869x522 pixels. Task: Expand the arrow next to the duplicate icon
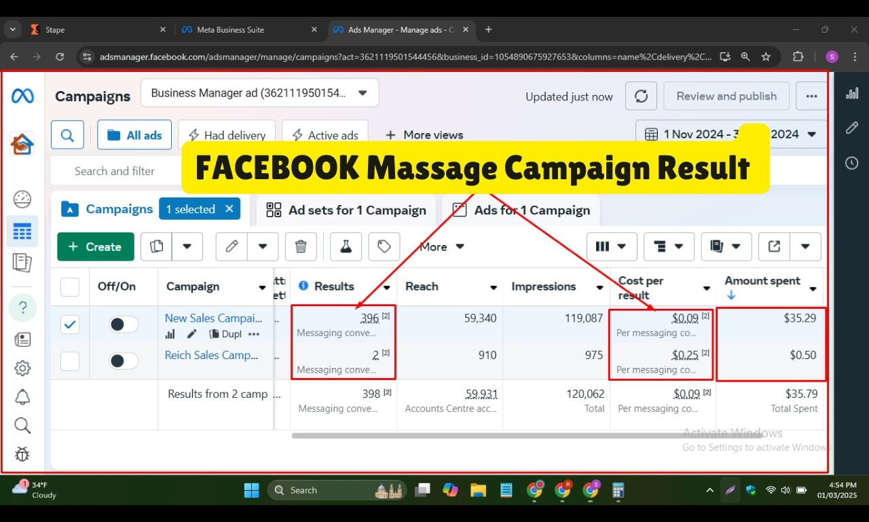(x=187, y=246)
